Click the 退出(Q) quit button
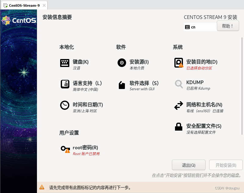 pos(189,165)
